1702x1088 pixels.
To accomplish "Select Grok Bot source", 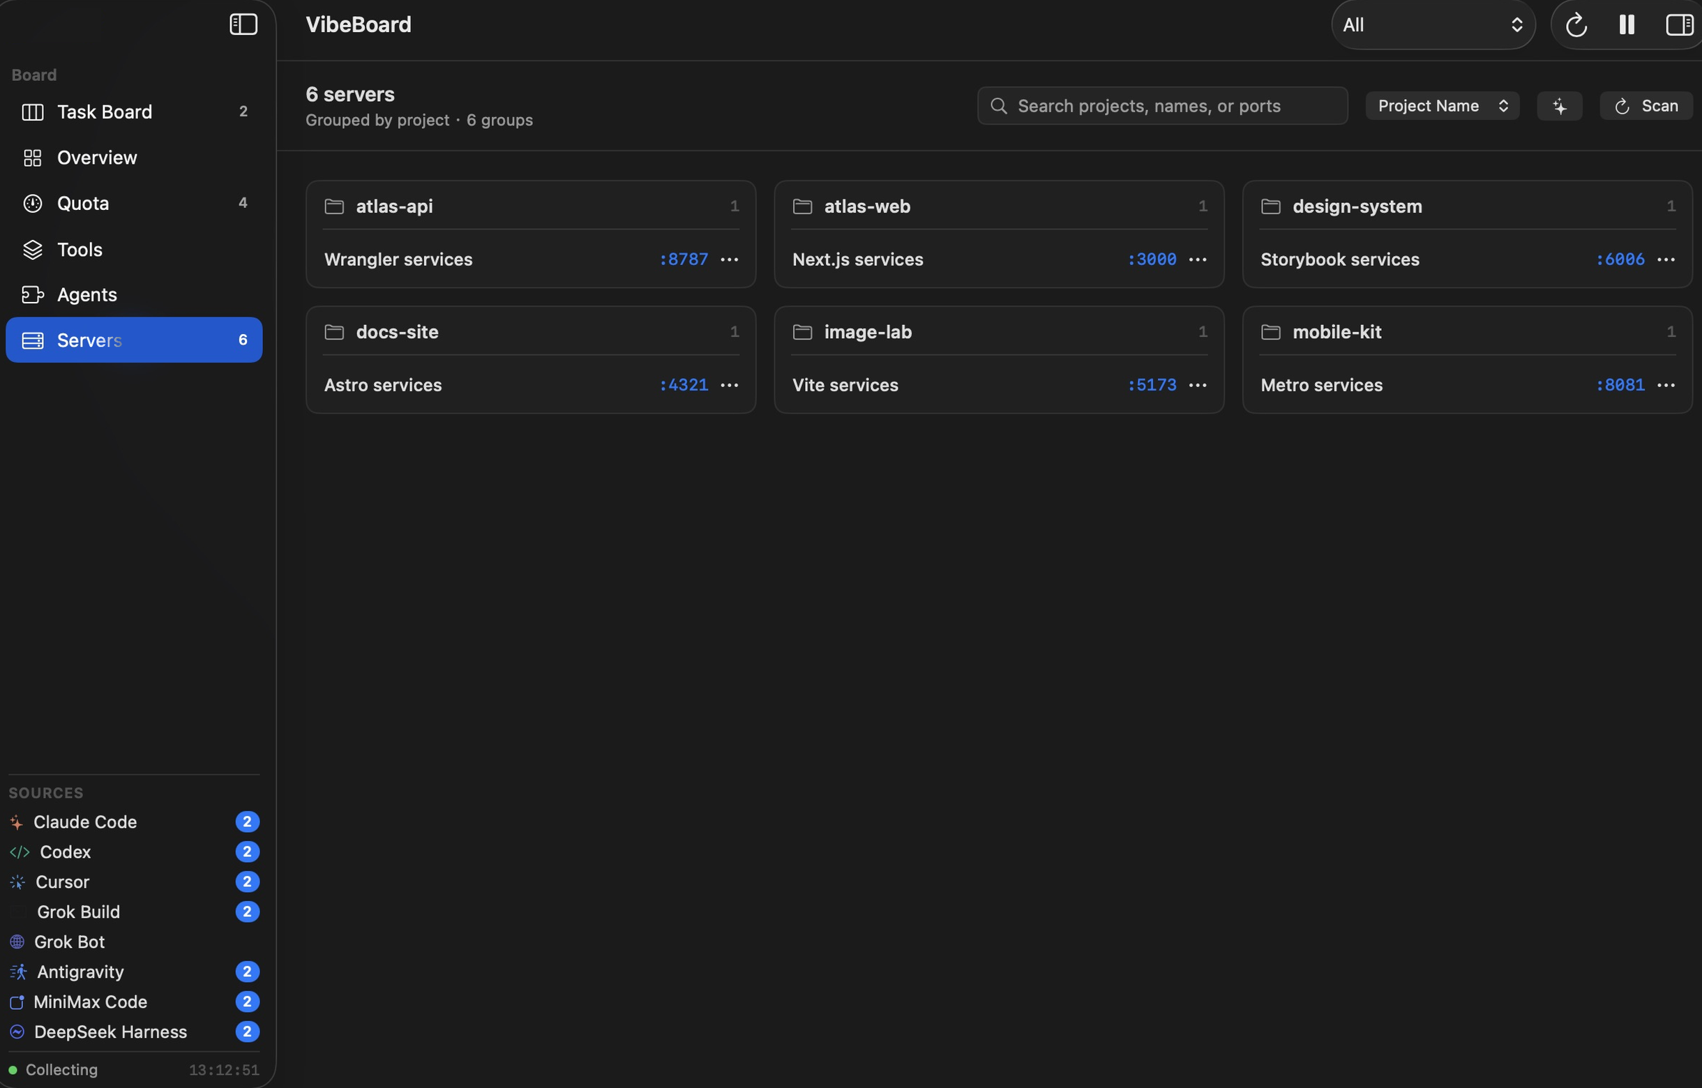I will point(135,942).
